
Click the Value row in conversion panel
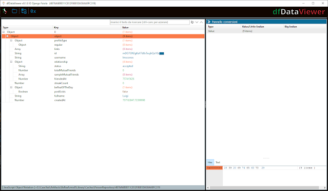pyautogui.click(x=266, y=31)
